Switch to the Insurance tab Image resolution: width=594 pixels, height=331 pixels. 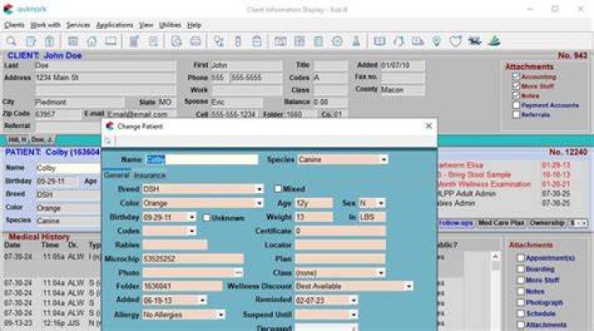click(x=149, y=175)
